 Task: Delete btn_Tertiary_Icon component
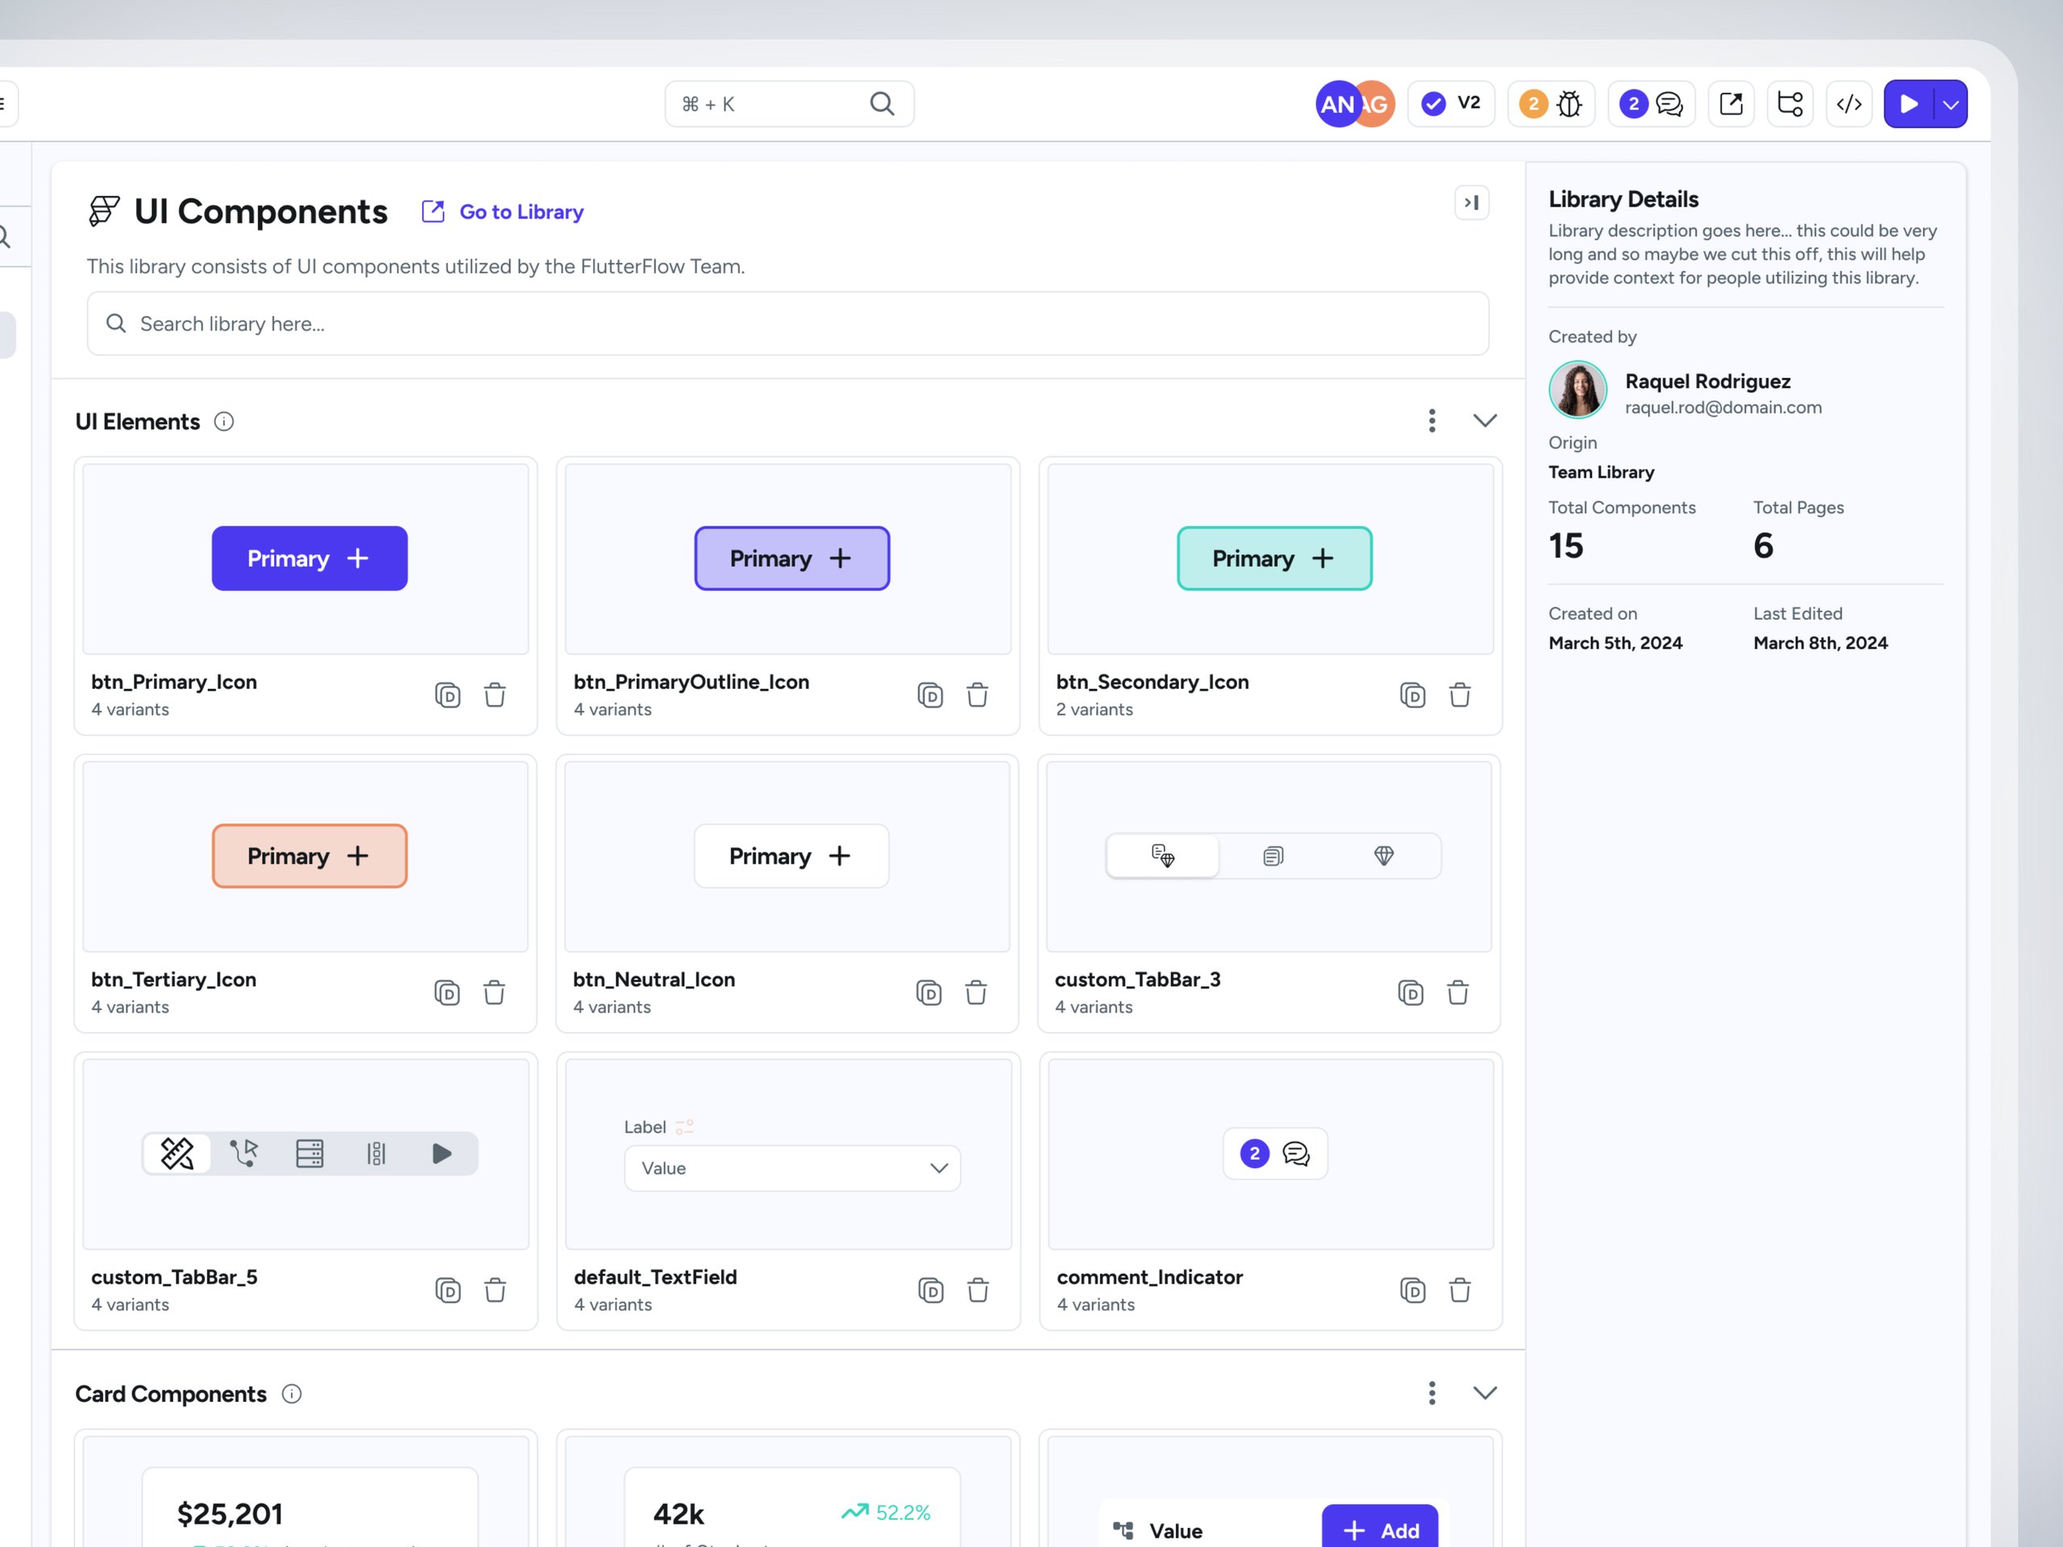[x=493, y=992]
